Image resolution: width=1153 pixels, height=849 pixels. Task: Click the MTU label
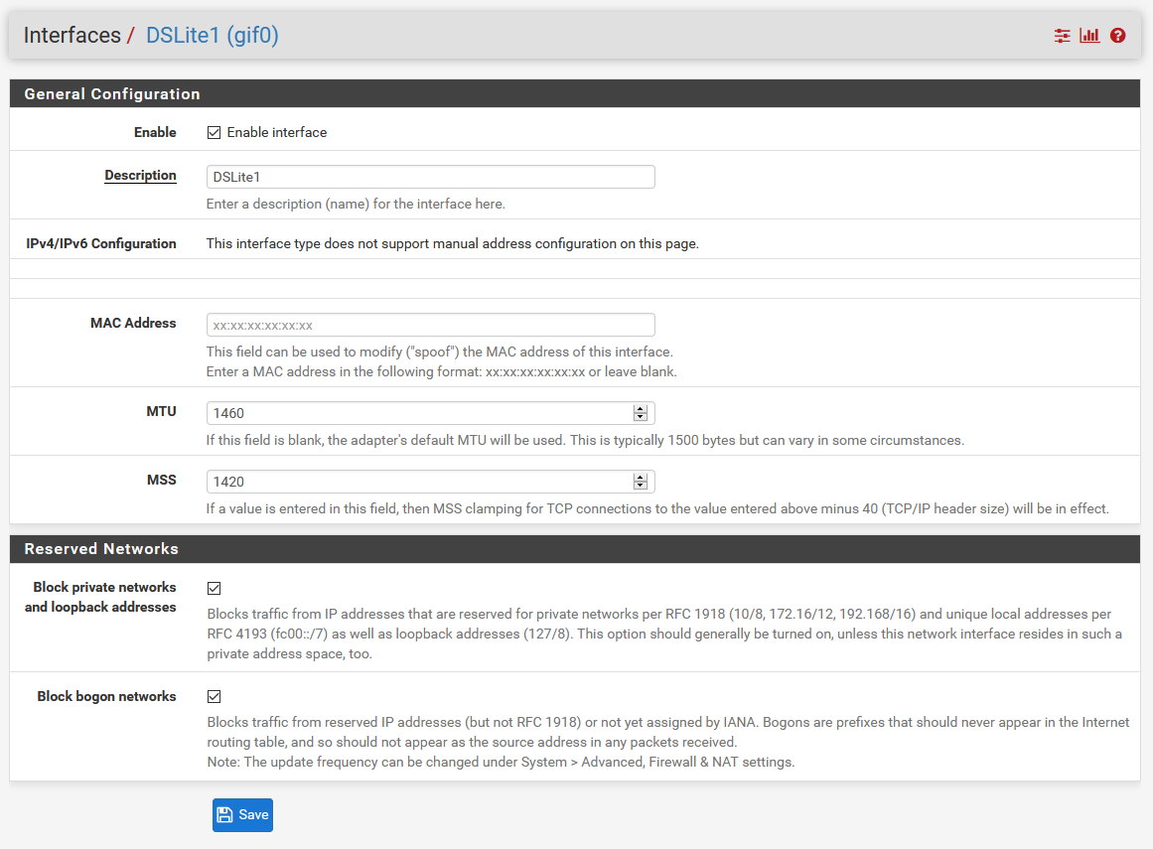click(161, 411)
